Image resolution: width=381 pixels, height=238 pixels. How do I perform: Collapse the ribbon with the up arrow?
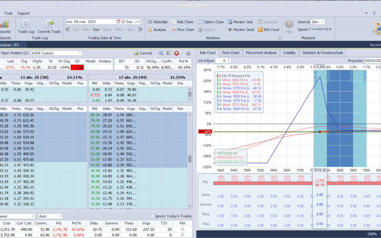click(367, 13)
